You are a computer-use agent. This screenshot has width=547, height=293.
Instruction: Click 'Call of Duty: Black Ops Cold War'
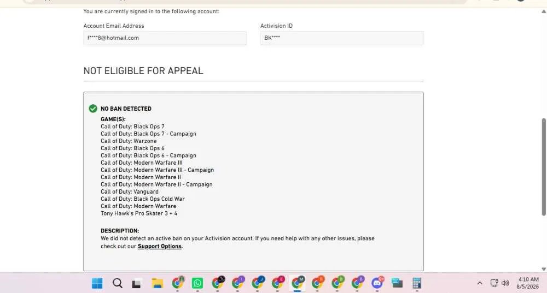point(143,199)
